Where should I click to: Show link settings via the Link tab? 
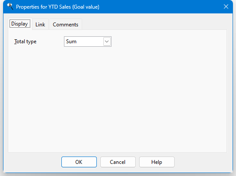40,24
